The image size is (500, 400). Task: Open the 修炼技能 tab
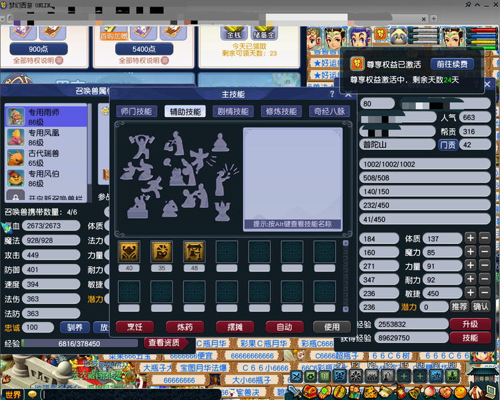(281, 111)
